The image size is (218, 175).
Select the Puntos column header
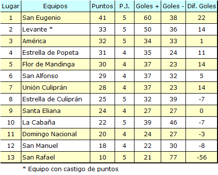click(x=102, y=6)
